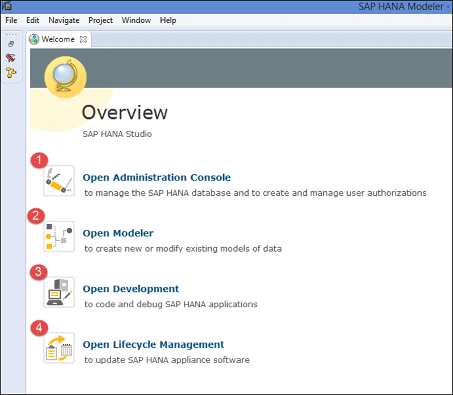The width and height of the screenshot is (453, 395).
Task: Click the Development computer-and-pencil icon
Action: pyautogui.click(x=59, y=292)
